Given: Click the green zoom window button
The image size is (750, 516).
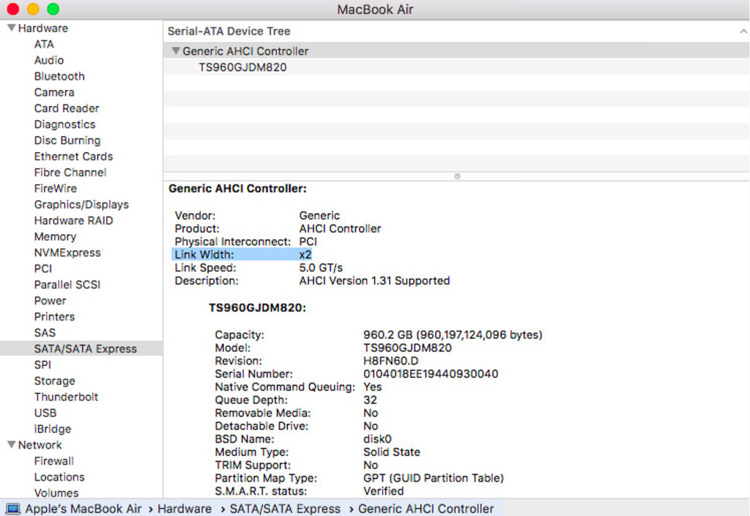Looking at the screenshot, I should pyautogui.click(x=53, y=9).
